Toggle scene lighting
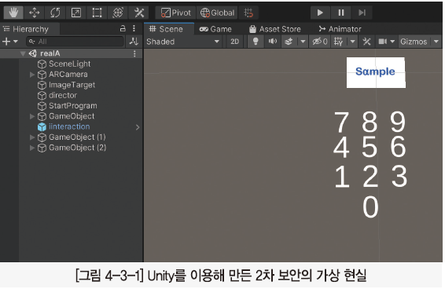The height and width of the screenshot is (289, 445). click(256, 42)
